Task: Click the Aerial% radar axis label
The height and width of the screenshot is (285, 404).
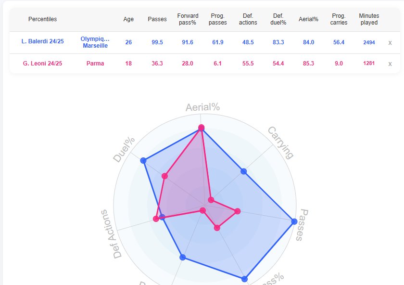Action: coord(203,107)
